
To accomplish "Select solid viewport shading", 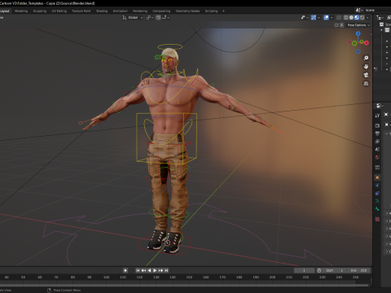I will [351, 17].
